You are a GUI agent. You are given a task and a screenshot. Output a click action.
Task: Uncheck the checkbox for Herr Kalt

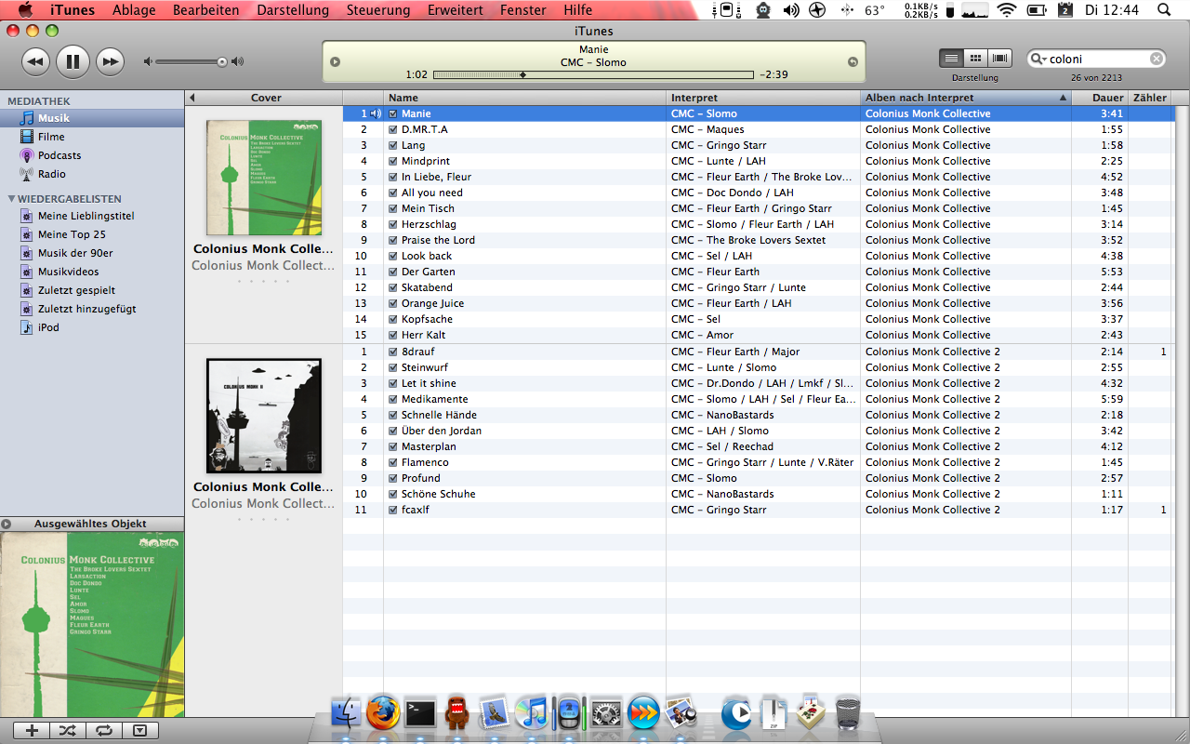coord(392,335)
